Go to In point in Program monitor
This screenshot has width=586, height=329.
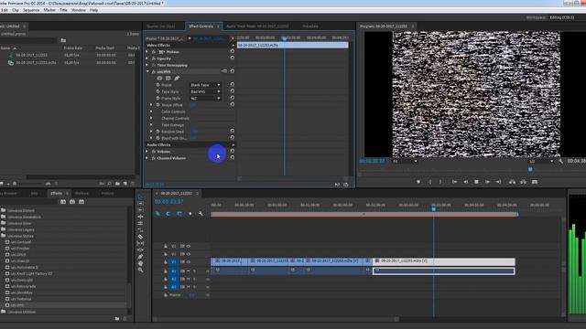(x=454, y=182)
